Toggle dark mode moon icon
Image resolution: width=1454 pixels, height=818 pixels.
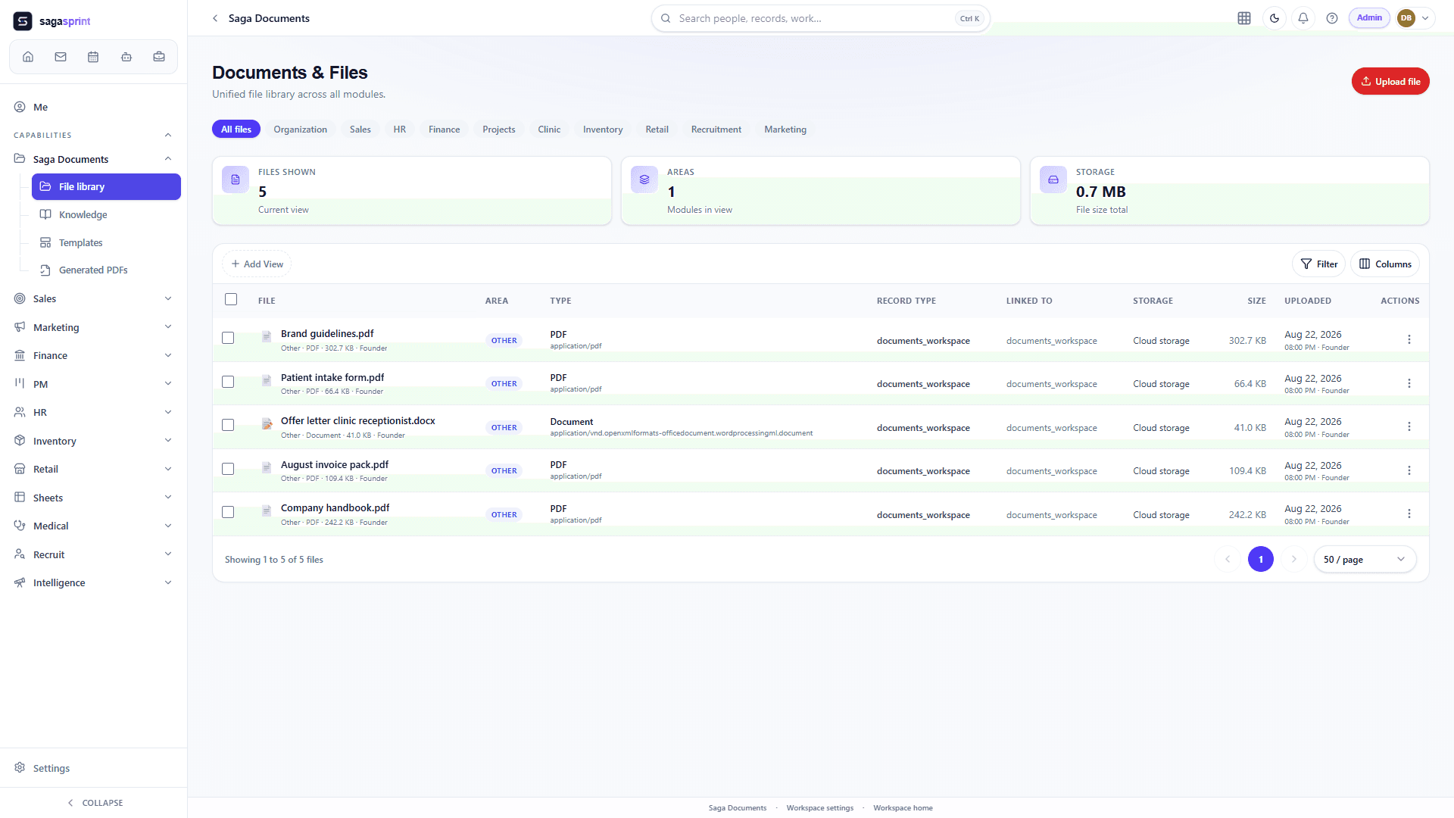point(1275,18)
